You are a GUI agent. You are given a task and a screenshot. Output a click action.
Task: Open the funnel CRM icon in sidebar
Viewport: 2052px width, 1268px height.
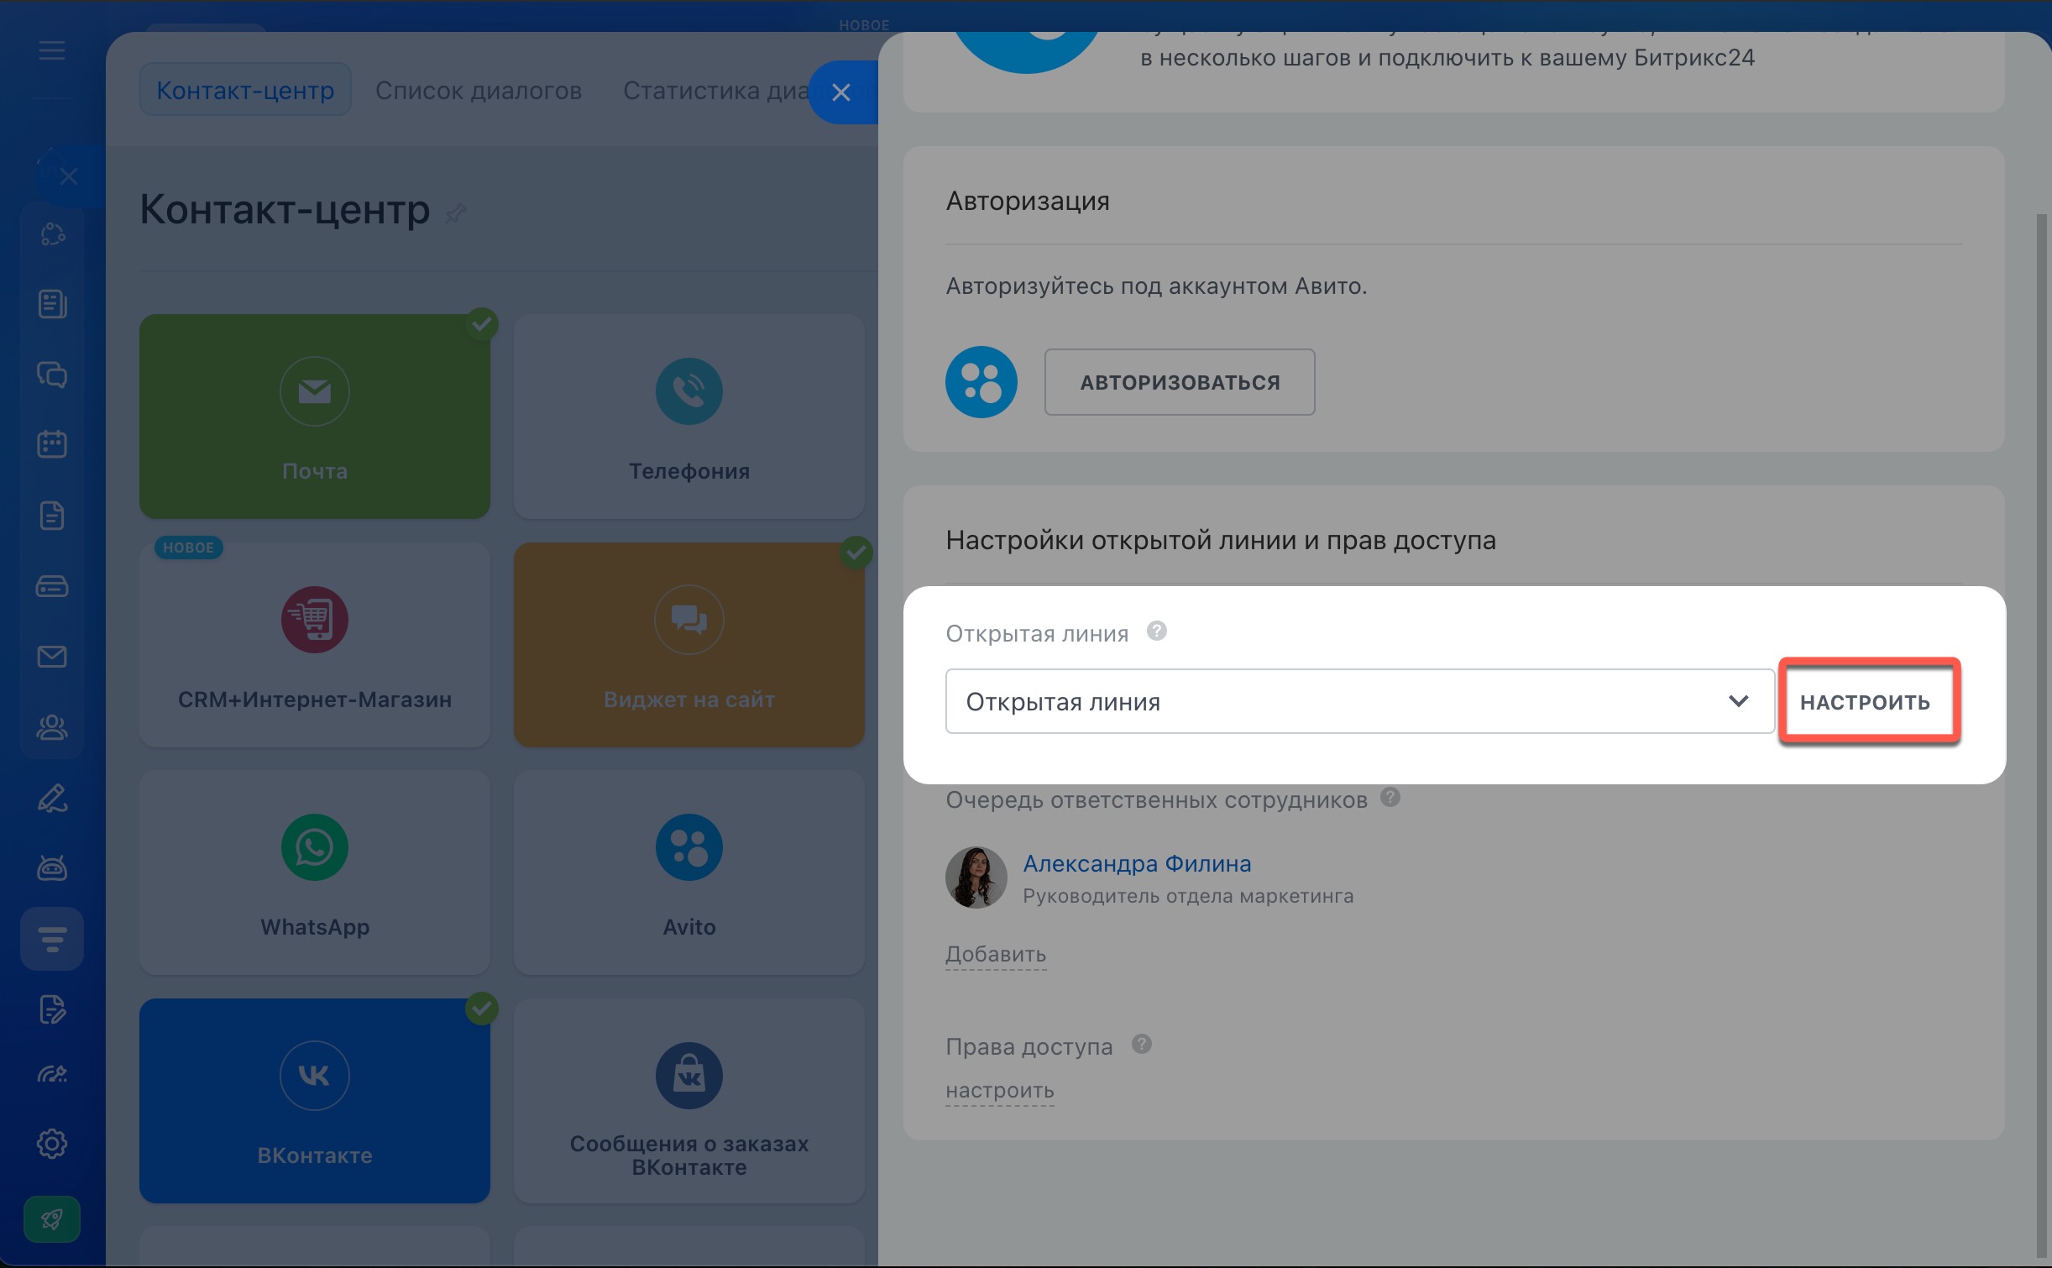[52, 939]
